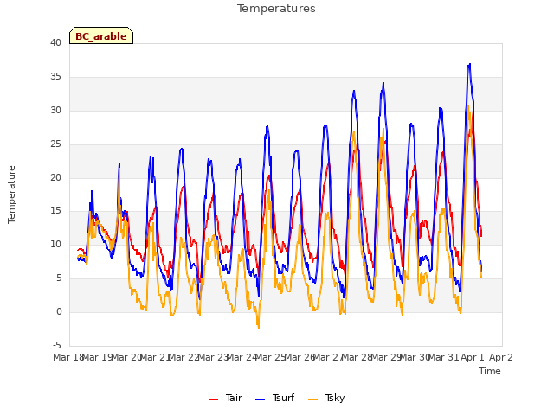This screenshot has width=554, height=415.
Task: Click the lowest orange Tsky dip near Mar 24
Action: (259, 328)
